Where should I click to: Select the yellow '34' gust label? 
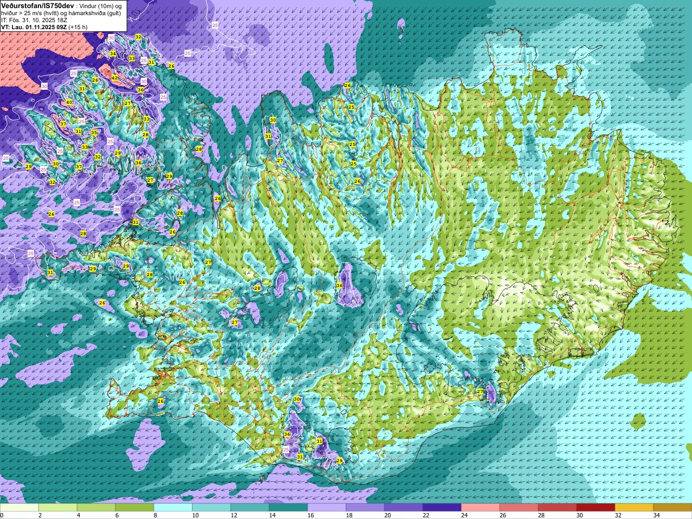pos(113,54)
